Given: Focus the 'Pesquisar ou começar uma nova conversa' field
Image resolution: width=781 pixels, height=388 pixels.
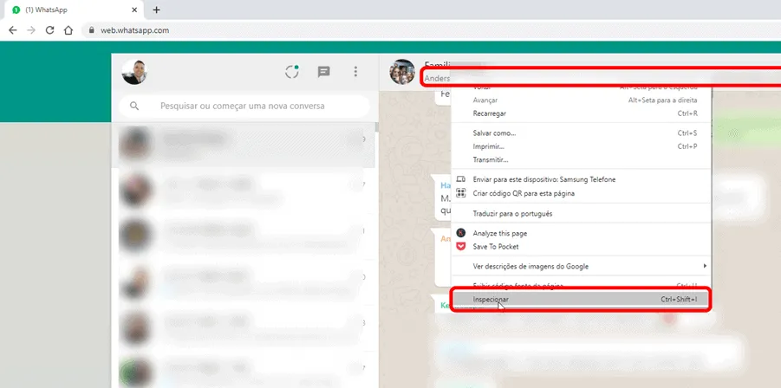Looking at the screenshot, I should pyautogui.click(x=244, y=106).
